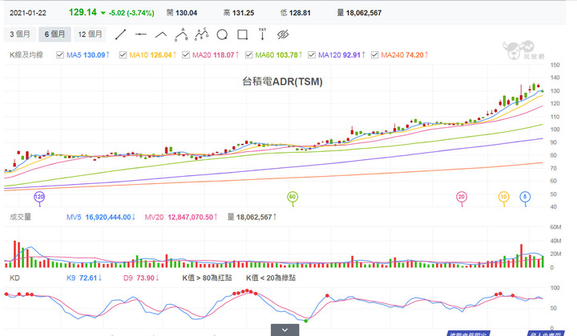Viewport: 577px width, 336px height.
Task: Expand more indicators with bottom chevron
Action: click(x=284, y=330)
